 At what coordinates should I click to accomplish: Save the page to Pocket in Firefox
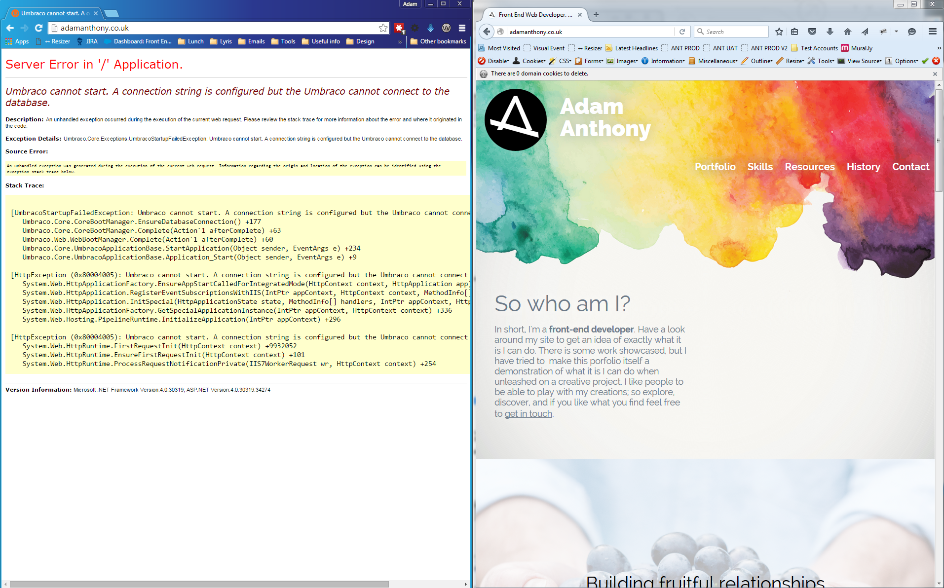[812, 32]
